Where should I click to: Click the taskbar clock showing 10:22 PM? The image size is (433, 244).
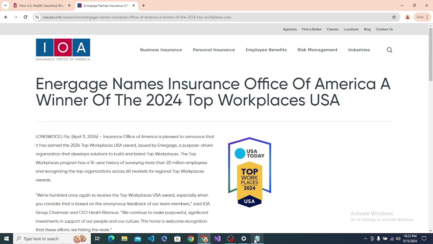pyautogui.click(x=410, y=239)
